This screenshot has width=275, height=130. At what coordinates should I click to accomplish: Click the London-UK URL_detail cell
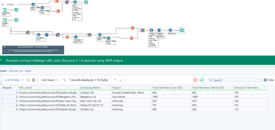click(49, 92)
